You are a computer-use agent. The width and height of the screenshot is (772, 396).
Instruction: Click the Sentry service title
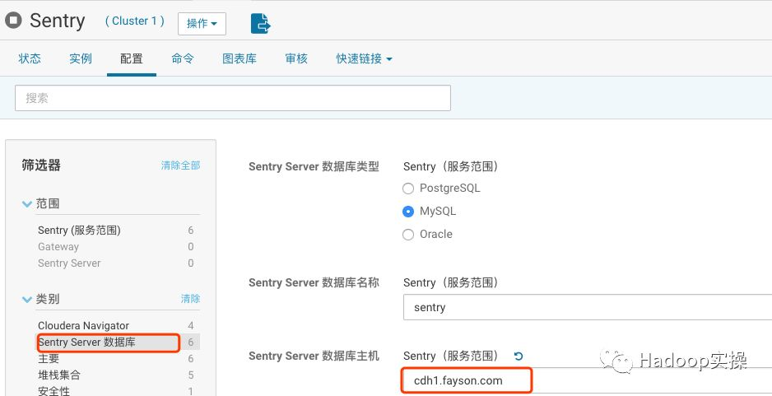57,21
